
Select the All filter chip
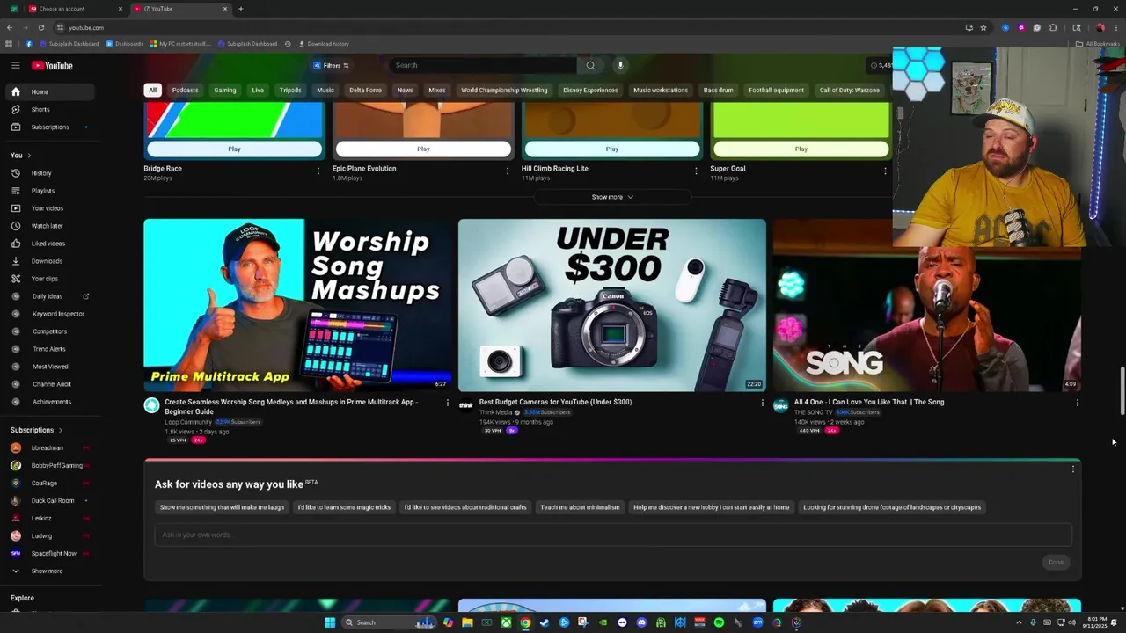click(x=152, y=90)
